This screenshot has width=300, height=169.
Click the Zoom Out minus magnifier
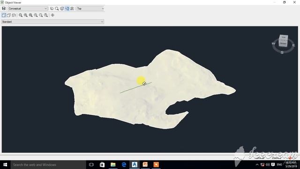tap(41, 15)
